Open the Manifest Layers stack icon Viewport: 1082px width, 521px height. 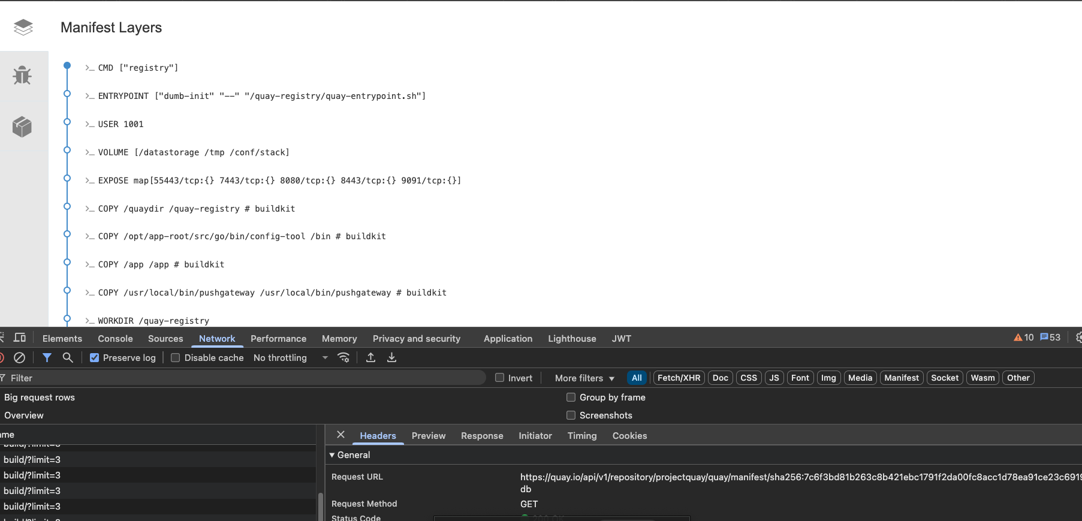coord(23,27)
